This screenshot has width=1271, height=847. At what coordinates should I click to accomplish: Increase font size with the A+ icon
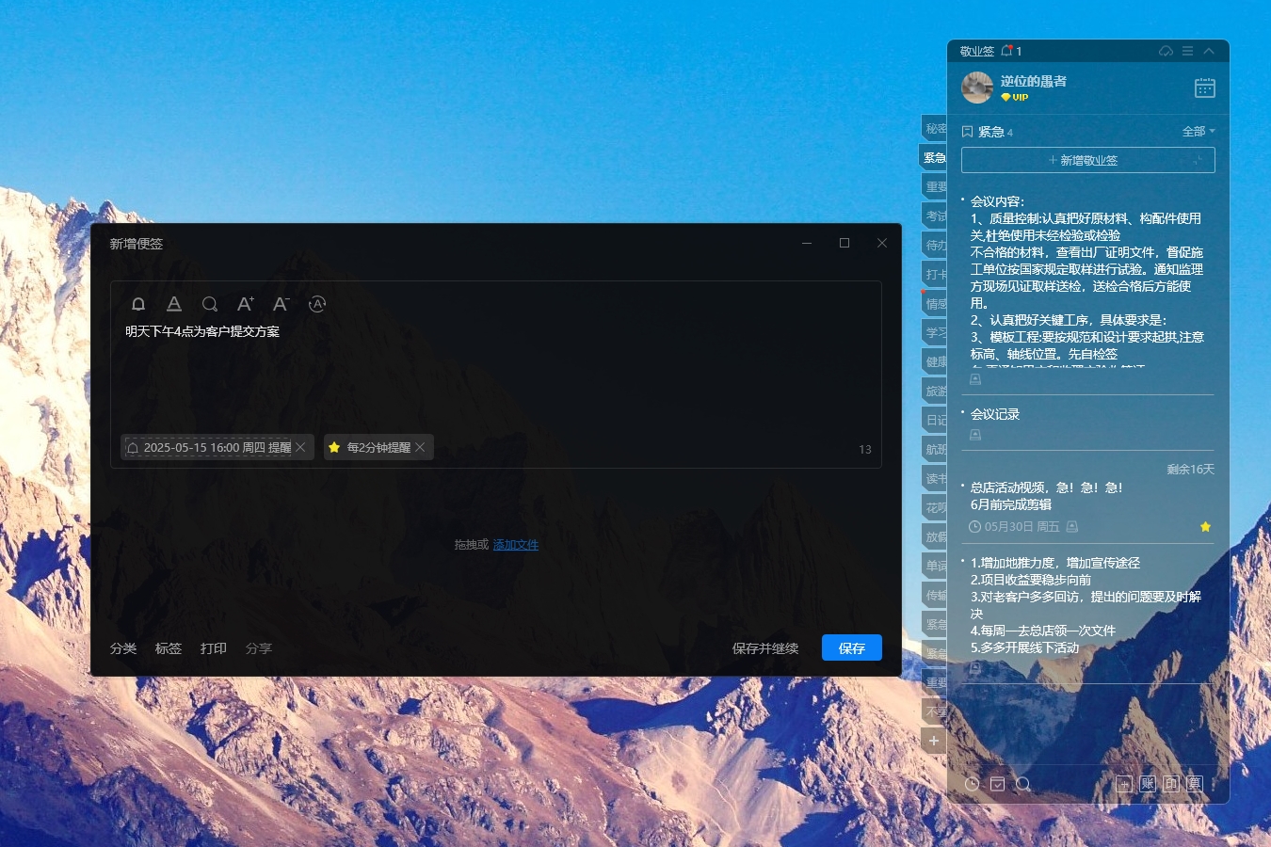245,304
